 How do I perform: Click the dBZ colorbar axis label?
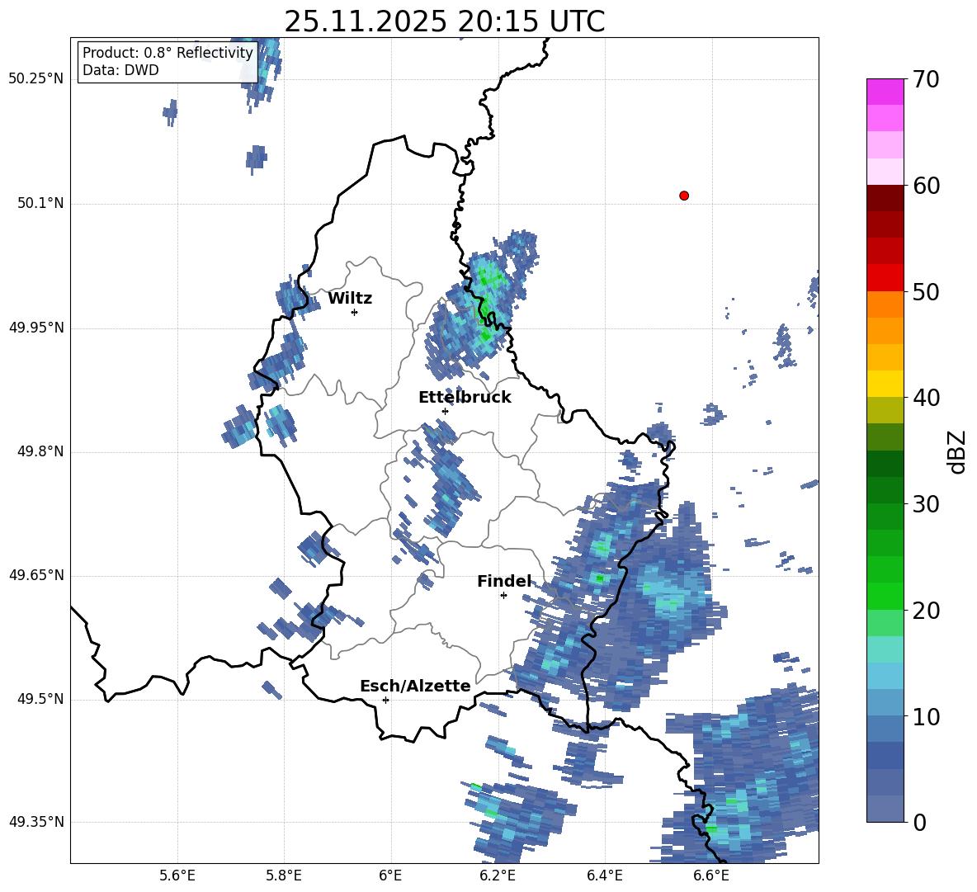point(957,451)
